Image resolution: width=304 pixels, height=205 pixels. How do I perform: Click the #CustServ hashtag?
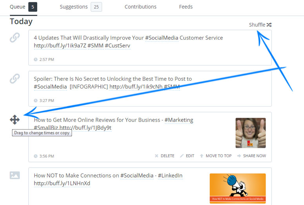tap(118, 46)
